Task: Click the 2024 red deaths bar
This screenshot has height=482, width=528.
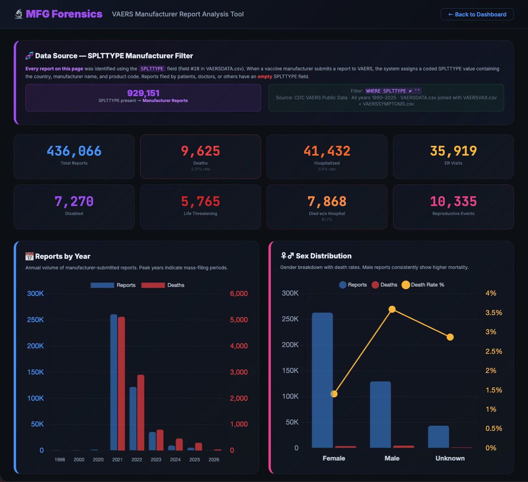Action: pos(179,445)
